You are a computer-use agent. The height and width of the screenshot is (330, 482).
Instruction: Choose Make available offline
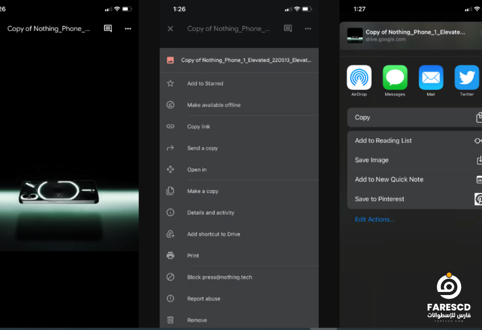[239, 105]
